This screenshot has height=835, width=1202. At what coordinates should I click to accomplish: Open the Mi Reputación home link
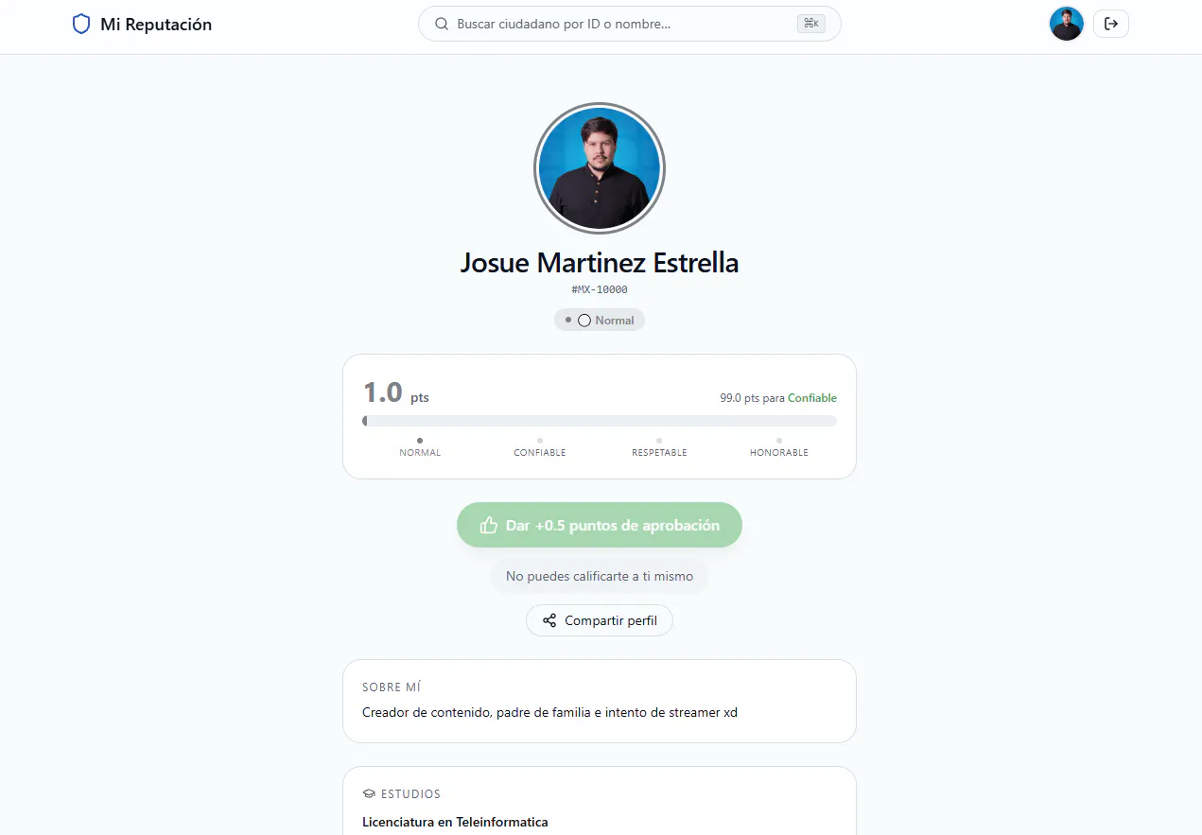click(x=142, y=25)
